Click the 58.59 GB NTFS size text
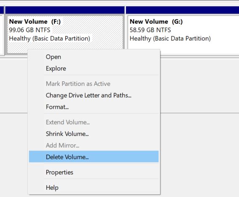The height and width of the screenshot is (197, 239). coord(150,30)
